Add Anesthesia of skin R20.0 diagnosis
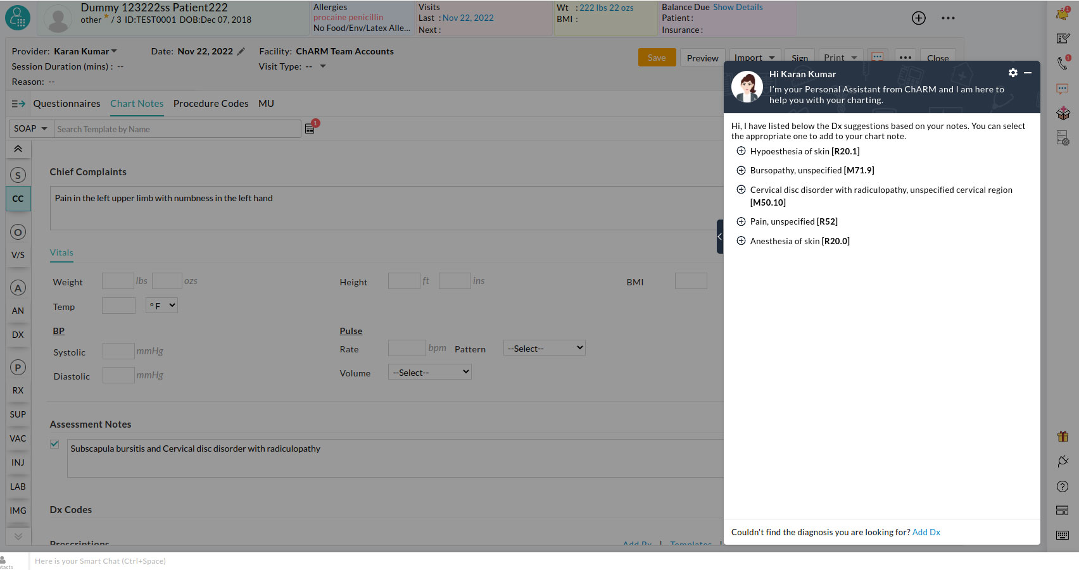Viewport: 1079px width, 570px height. click(x=741, y=241)
